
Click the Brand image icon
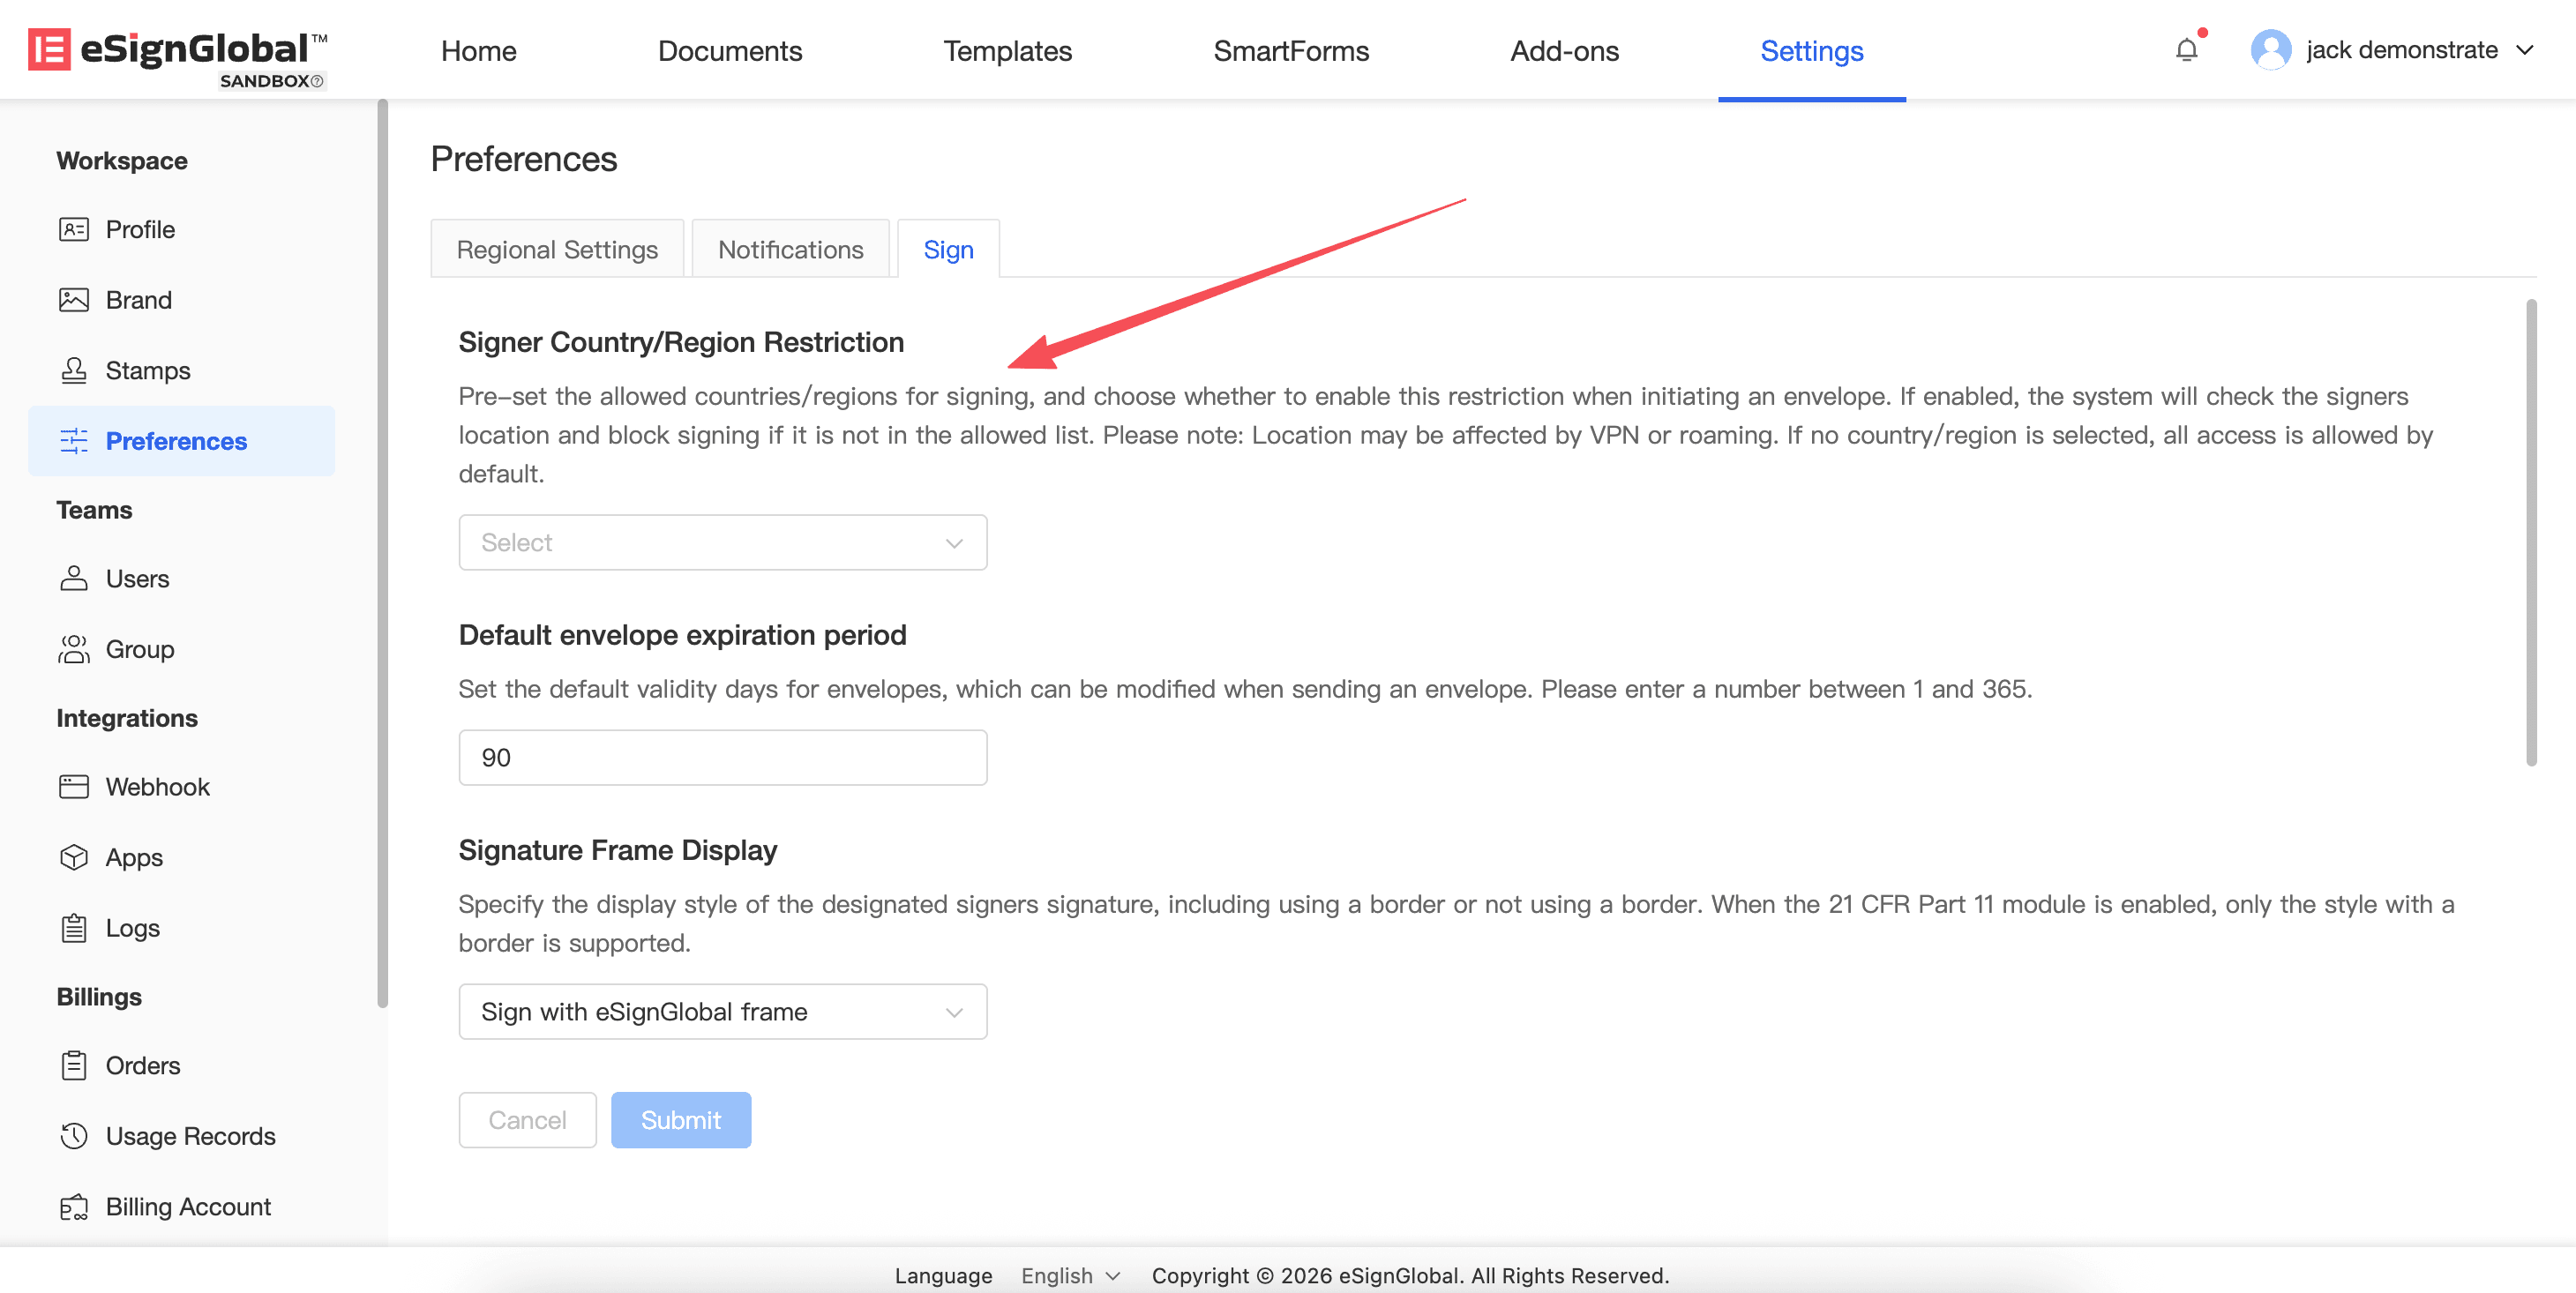tap(74, 300)
